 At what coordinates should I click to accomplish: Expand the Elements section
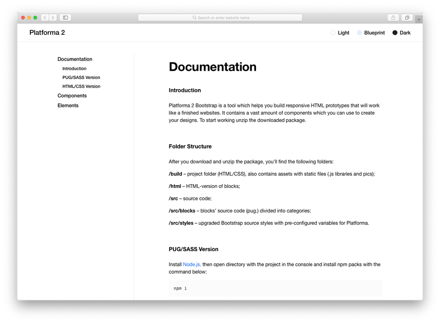coord(68,105)
